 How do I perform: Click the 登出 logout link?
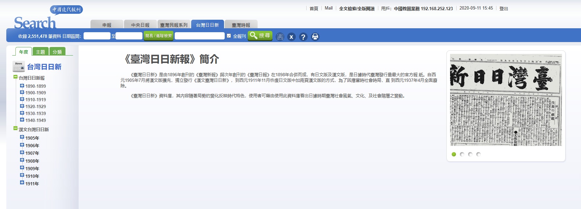pyautogui.click(x=503, y=9)
